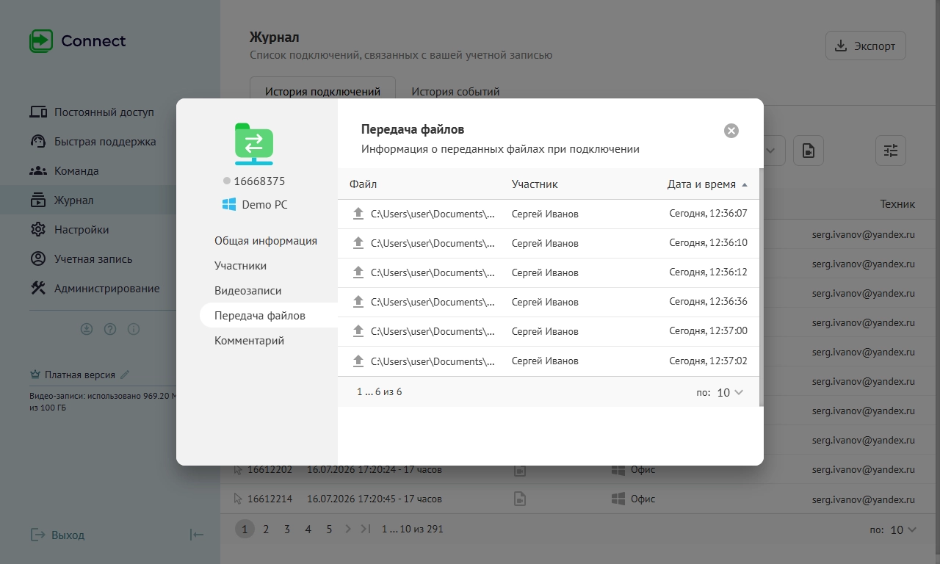Click the info icon in the sidebar
Viewport: 940px width, 564px height.
[x=134, y=329]
